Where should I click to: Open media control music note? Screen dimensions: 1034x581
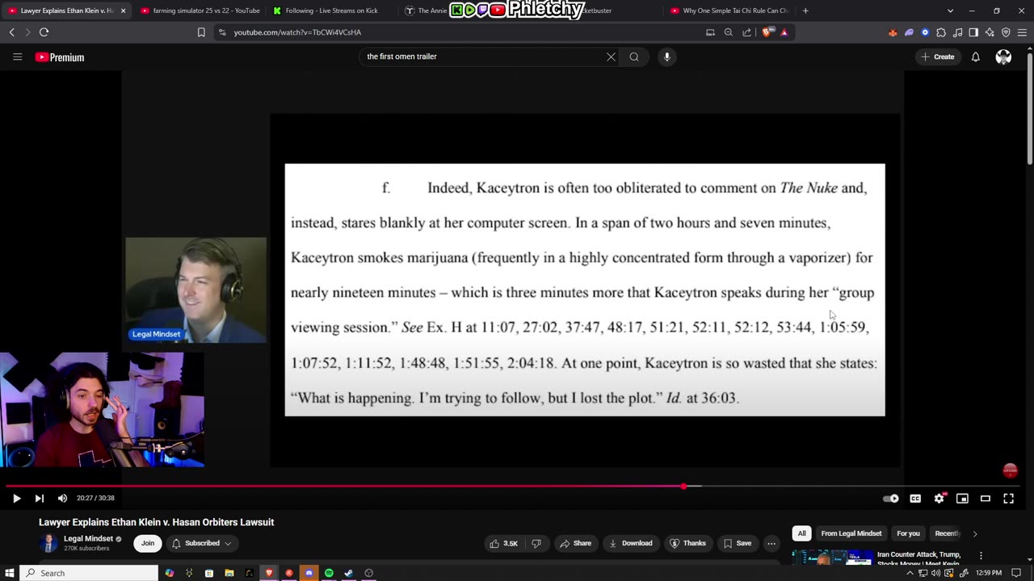(x=957, y=32)
